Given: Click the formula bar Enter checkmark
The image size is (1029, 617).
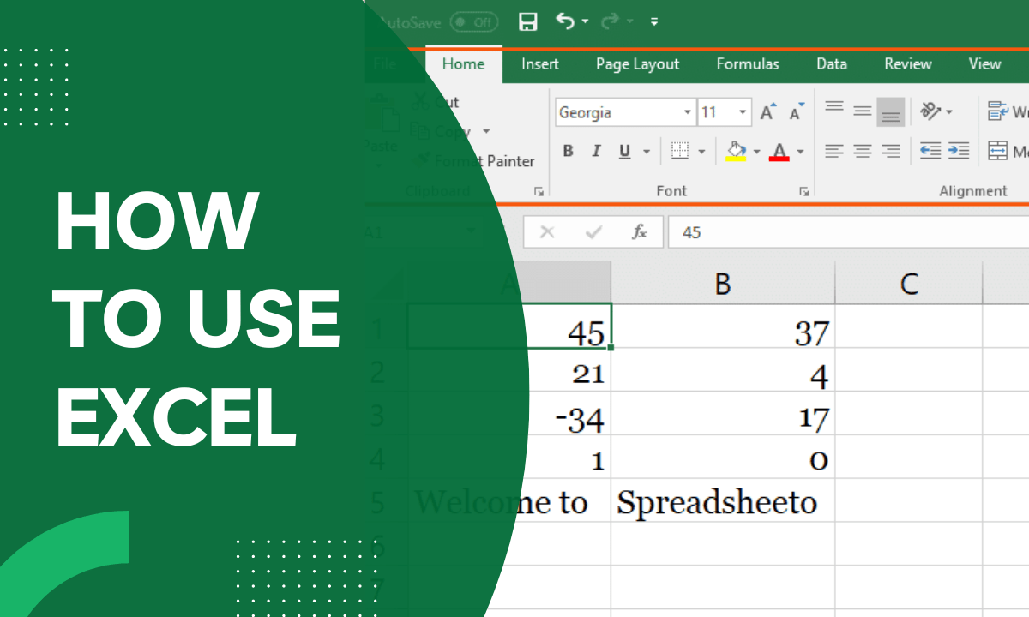Looking at the screenshot, I should [593, 232].
